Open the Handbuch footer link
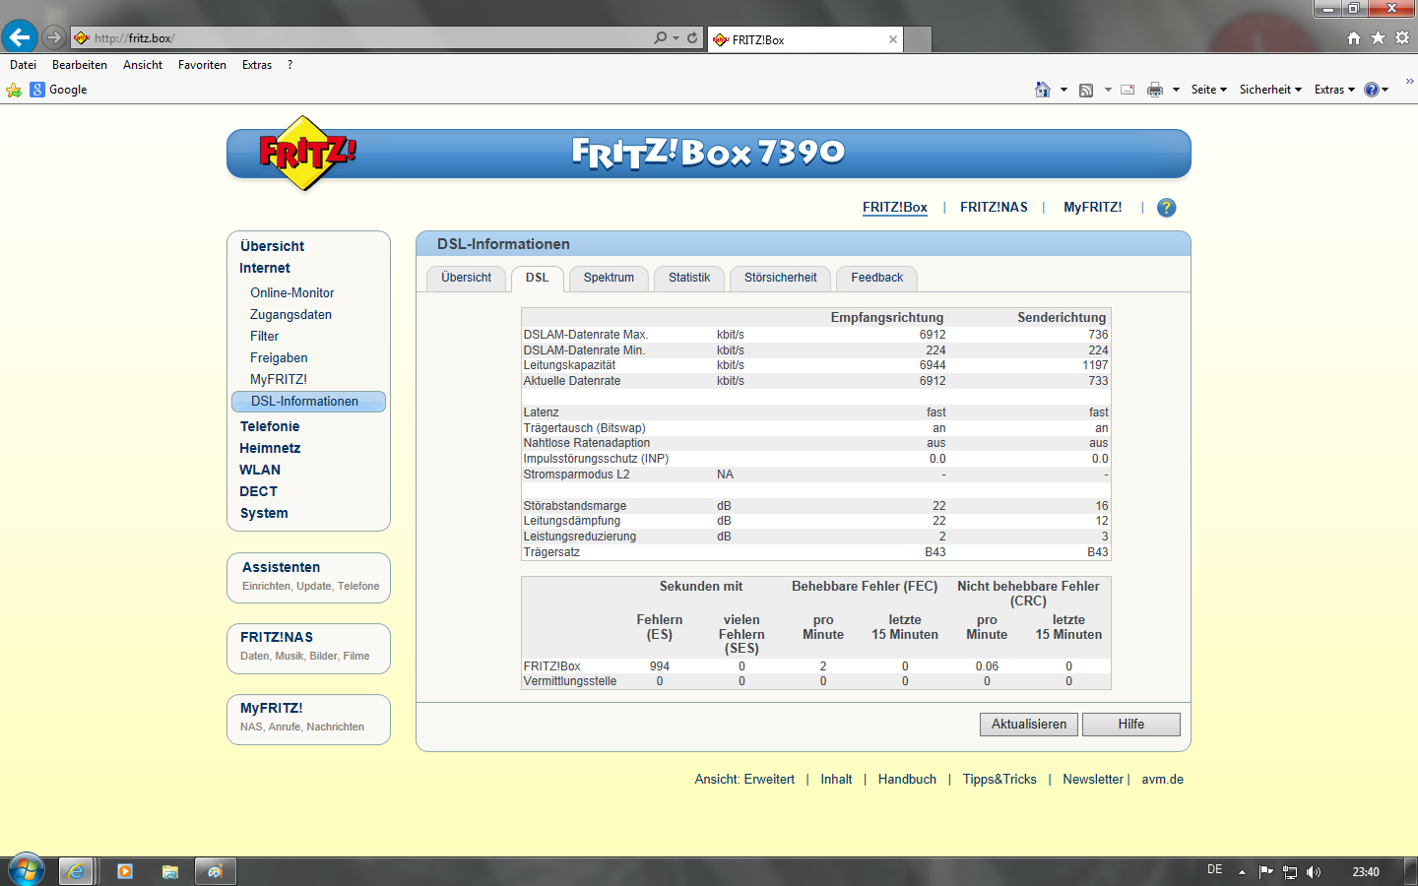Viewport: 1418px width, 886px height. point(907,779)
